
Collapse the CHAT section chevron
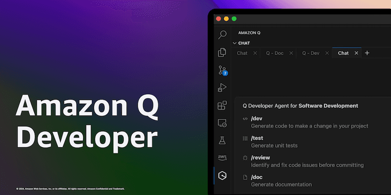(235, 43)
